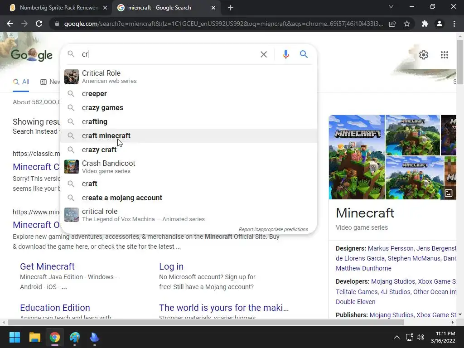This screenshot has height=348, width=464.
Task: Select the 'crafting' suggestion
Action: [x=188, y=121]
